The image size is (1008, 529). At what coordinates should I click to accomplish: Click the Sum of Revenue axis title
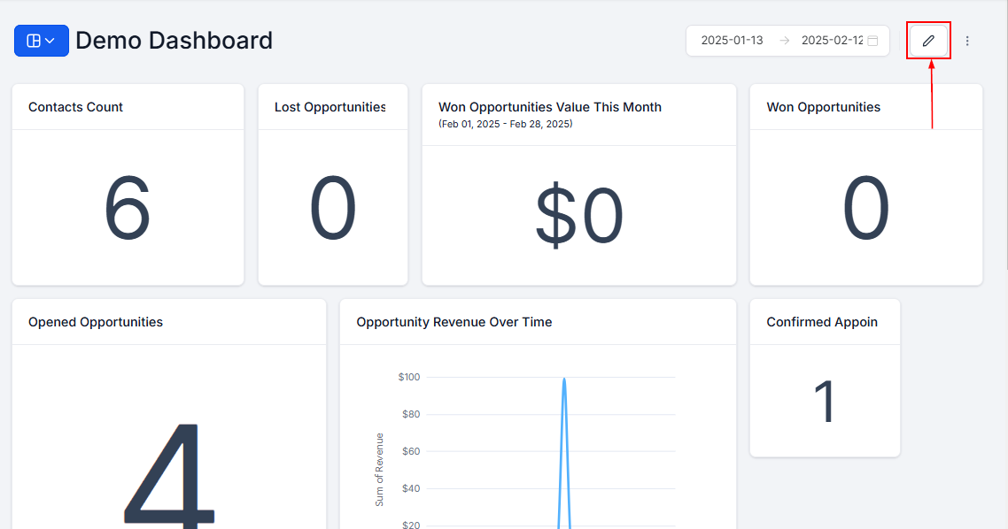[x=379, y=470]
